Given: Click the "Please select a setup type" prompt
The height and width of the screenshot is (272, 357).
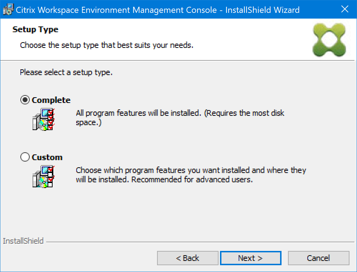Looking at the screenshot, I should point(66,73).
